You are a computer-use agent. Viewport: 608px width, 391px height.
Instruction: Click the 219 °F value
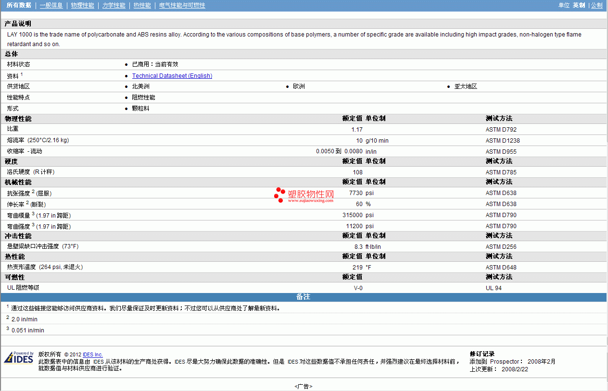(362, 268)
